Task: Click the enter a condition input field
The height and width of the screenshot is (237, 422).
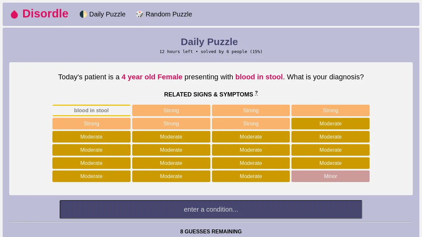Action: pyautogui.click(x=211, y=209)
